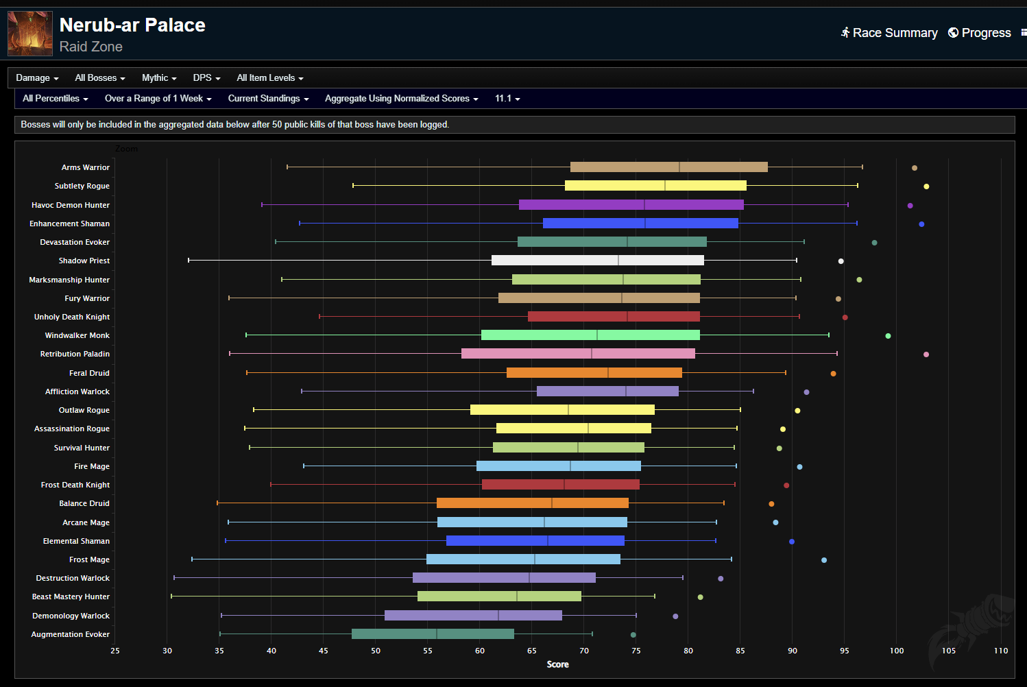Image resolution: width=1027 pixels, height=687 pixels.
Task: Open the DPS role menu
Action: click(206, 78)
